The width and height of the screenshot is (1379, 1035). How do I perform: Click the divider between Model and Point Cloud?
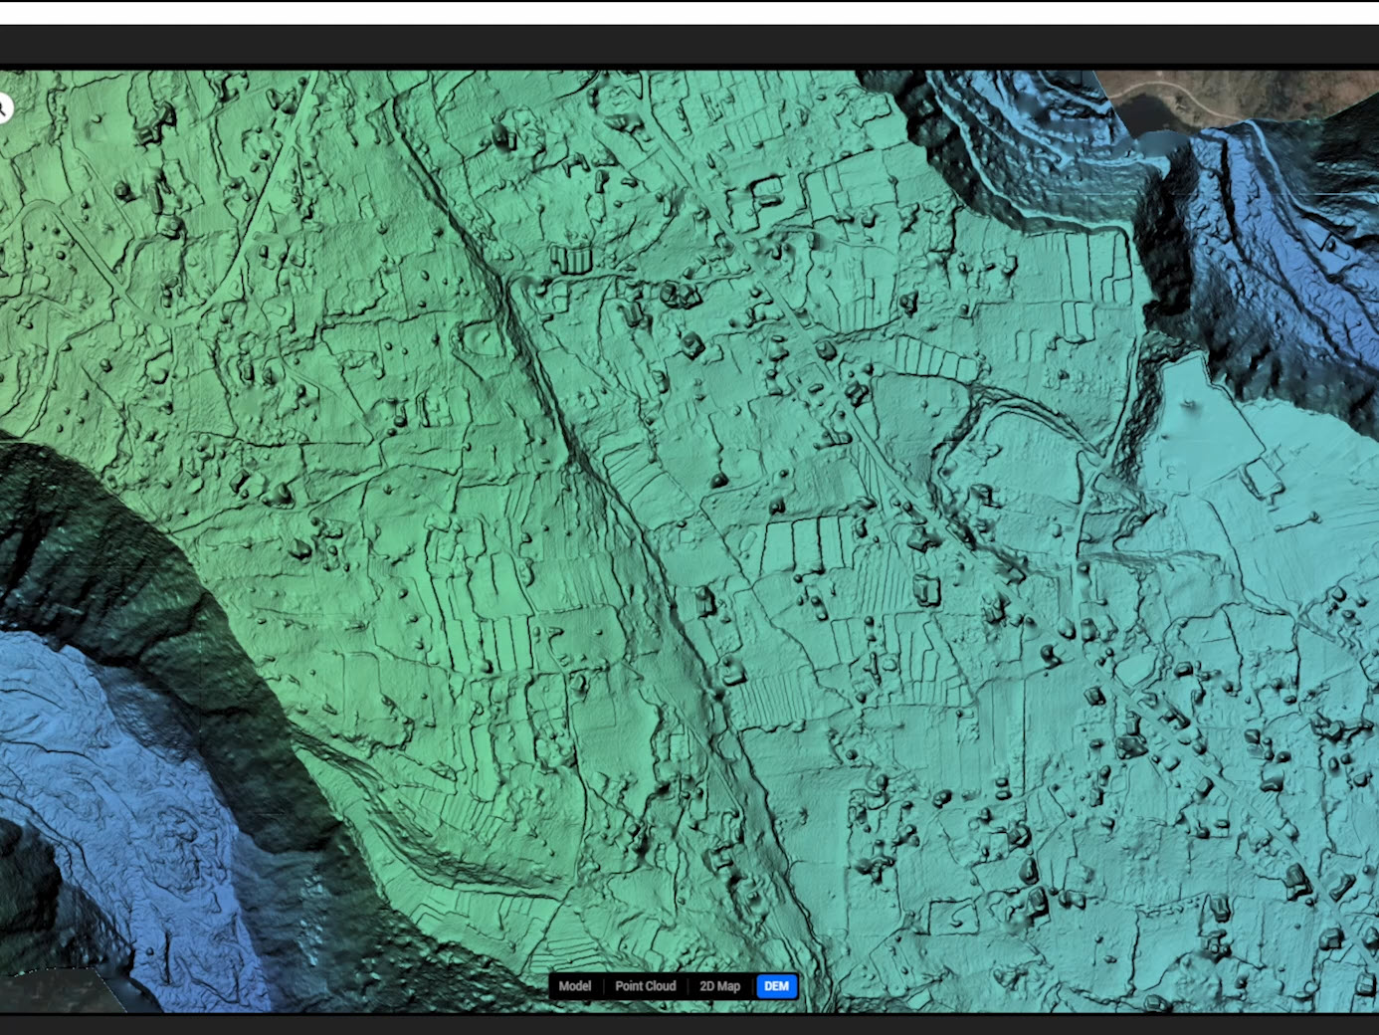click(603, 986)
